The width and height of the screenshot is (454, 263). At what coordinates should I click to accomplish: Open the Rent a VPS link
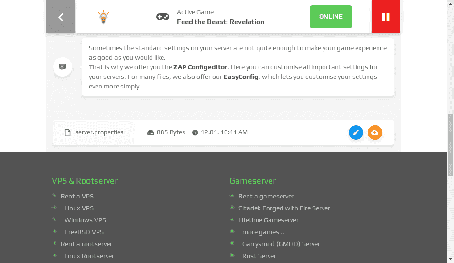77,196
